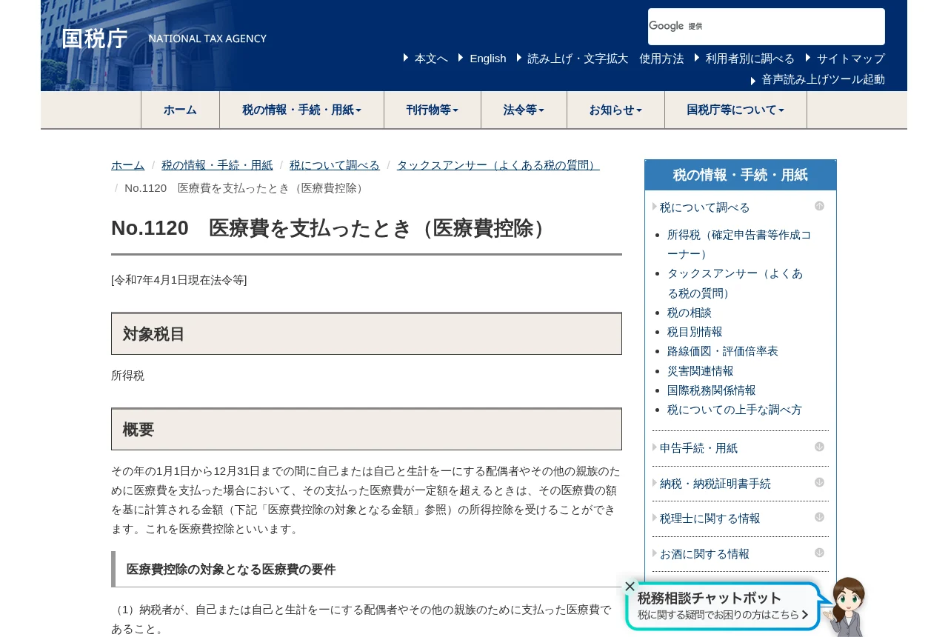Expand 税理士に関する情報 circle icon
The height and width of the screenshot is (637, 948).
pos(819,517)
